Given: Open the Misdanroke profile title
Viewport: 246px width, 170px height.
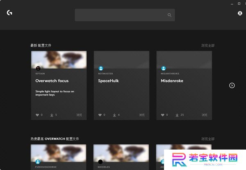Looking at the screenshot, I should click(172, 81).
